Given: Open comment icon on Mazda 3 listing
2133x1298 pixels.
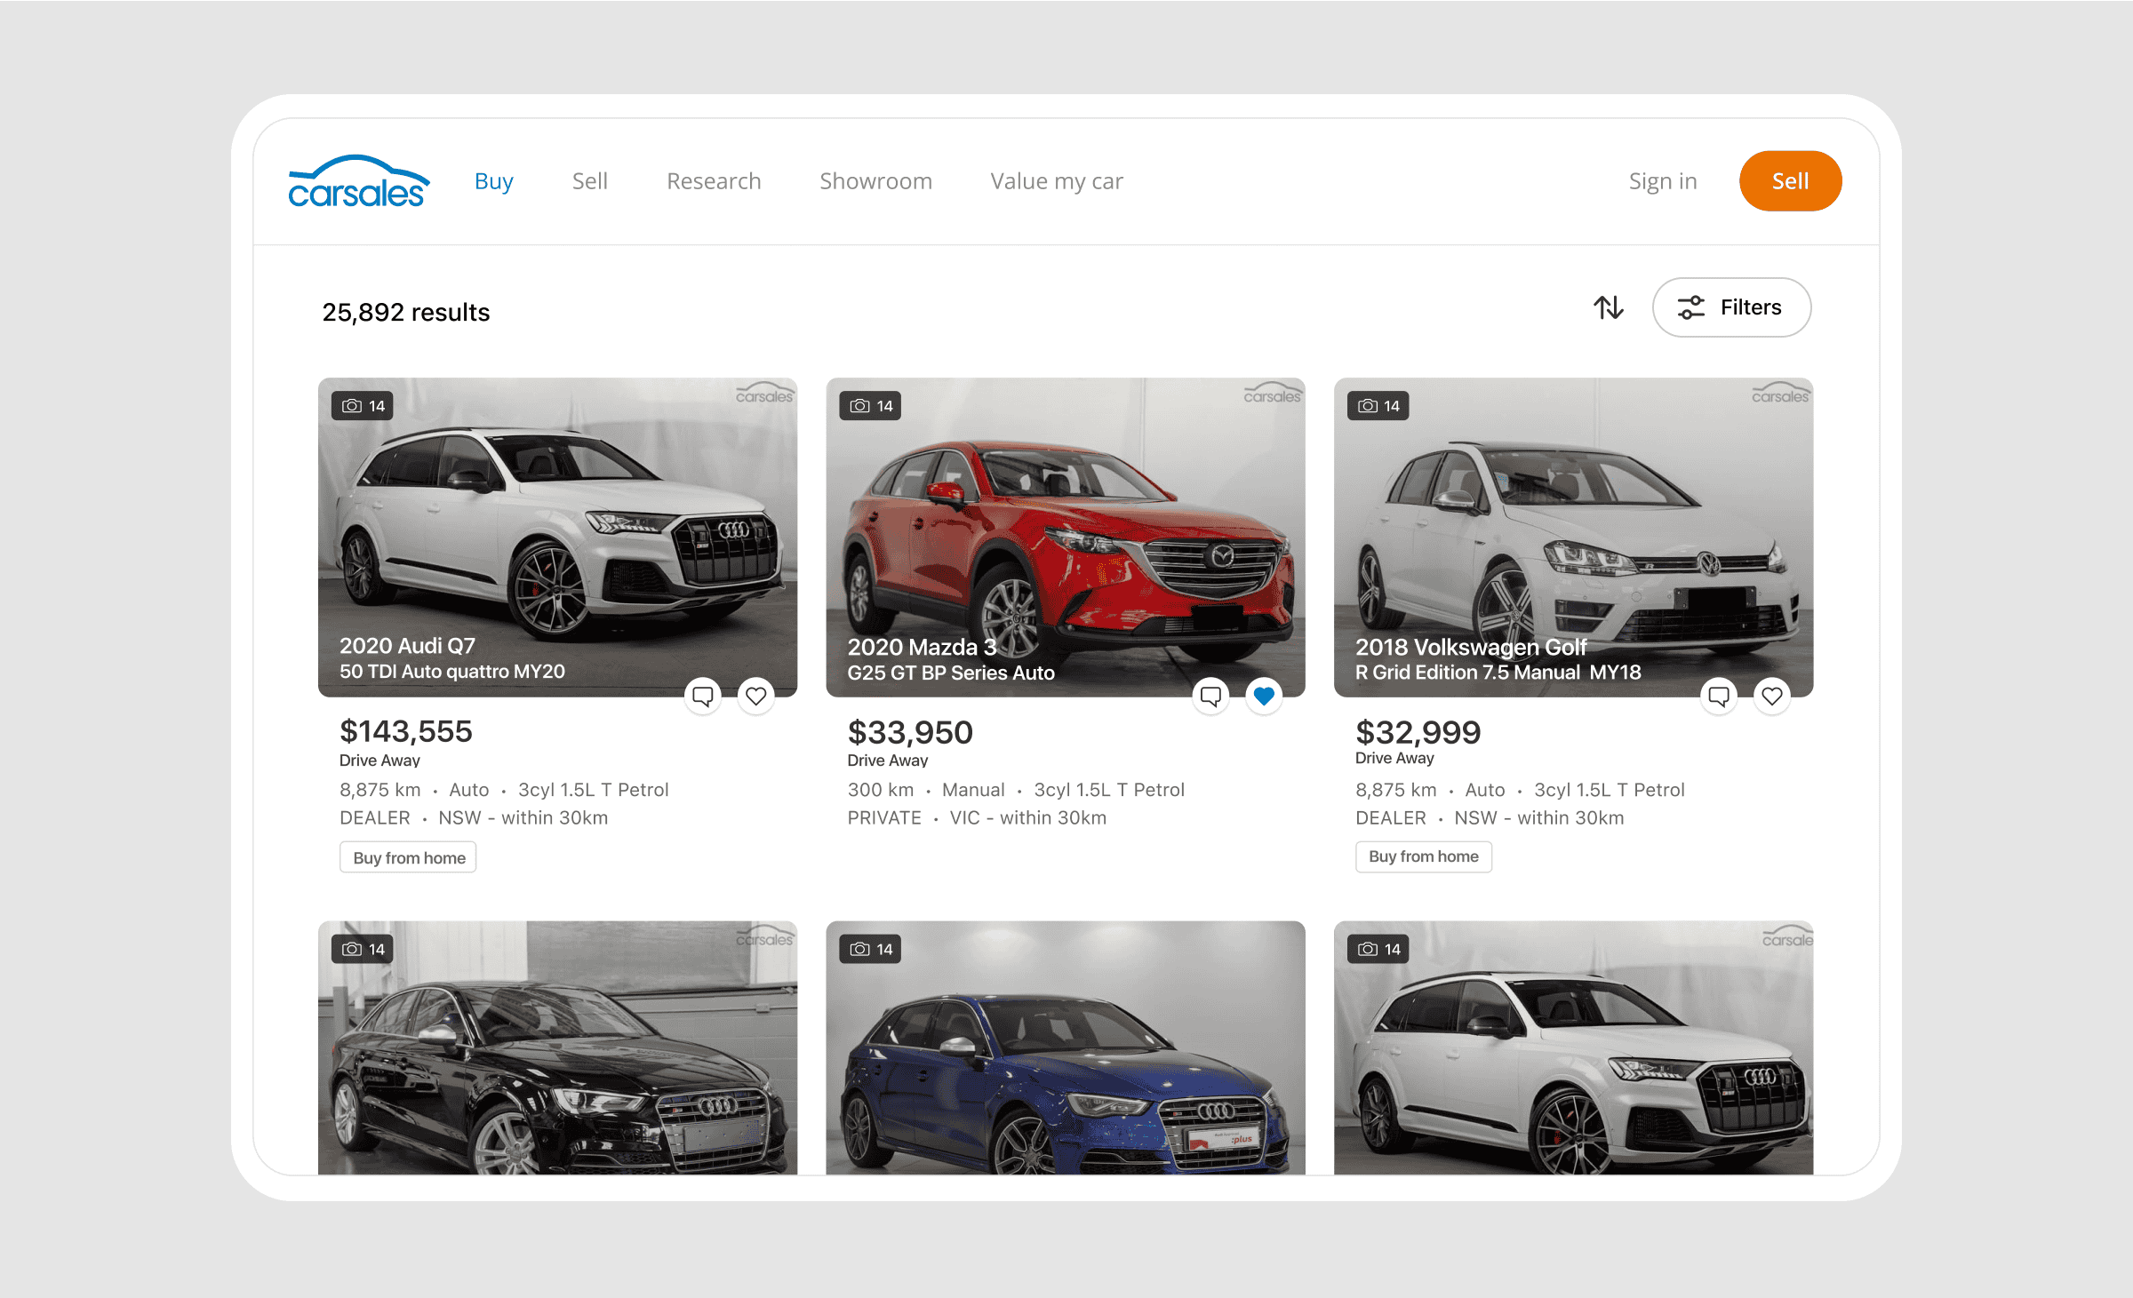Looking at the screenshot, I should click(x=1210, y=696).
